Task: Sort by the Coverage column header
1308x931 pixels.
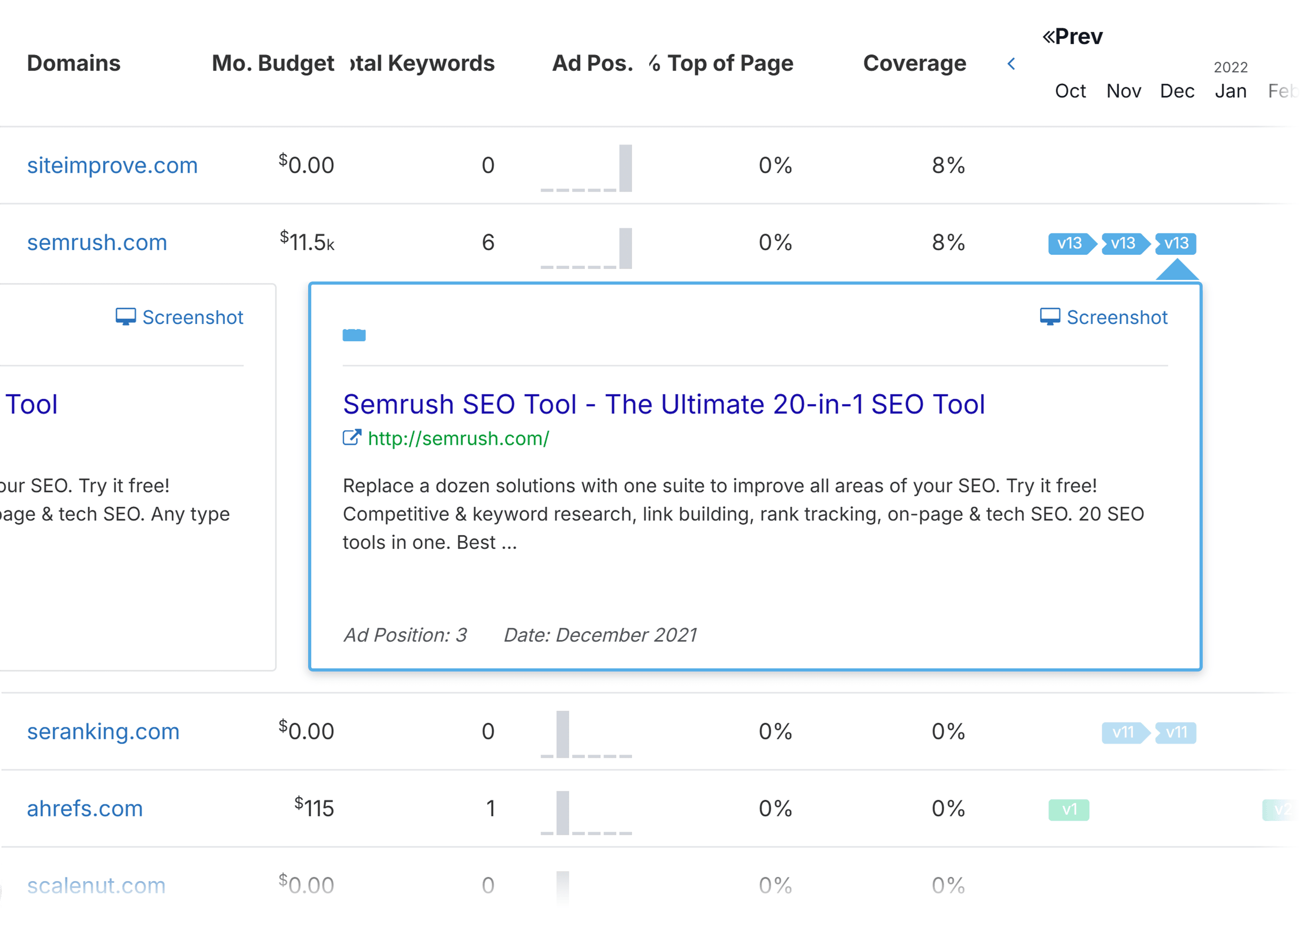Action: pyautogui.click(x=915, y=64)
